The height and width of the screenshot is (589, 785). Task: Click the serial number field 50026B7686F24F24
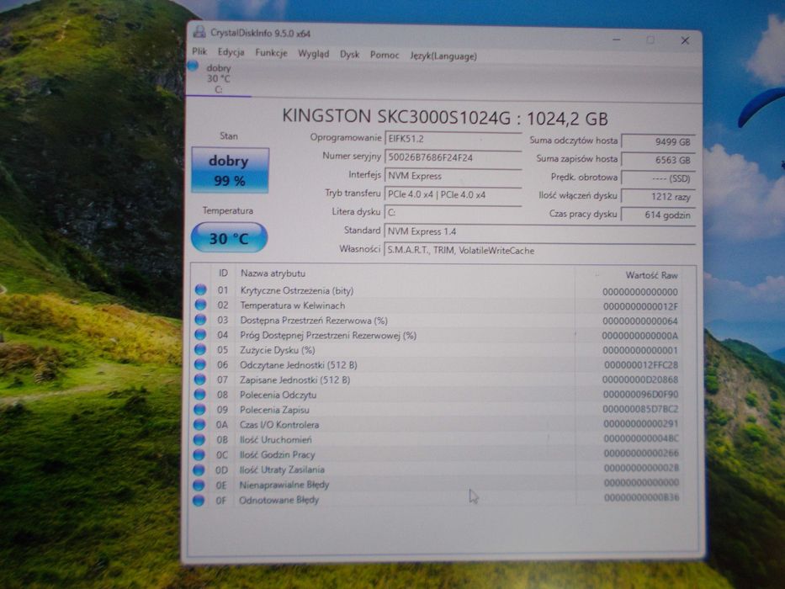click(x=453, y=157)
